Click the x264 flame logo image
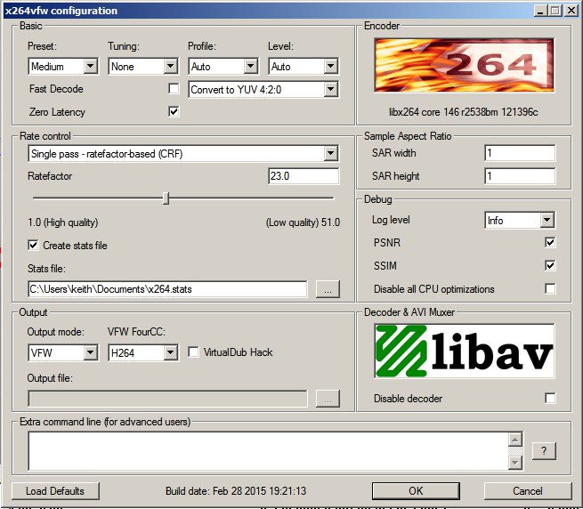This screenshot has width=583, height=509. [x=464, y=65]
